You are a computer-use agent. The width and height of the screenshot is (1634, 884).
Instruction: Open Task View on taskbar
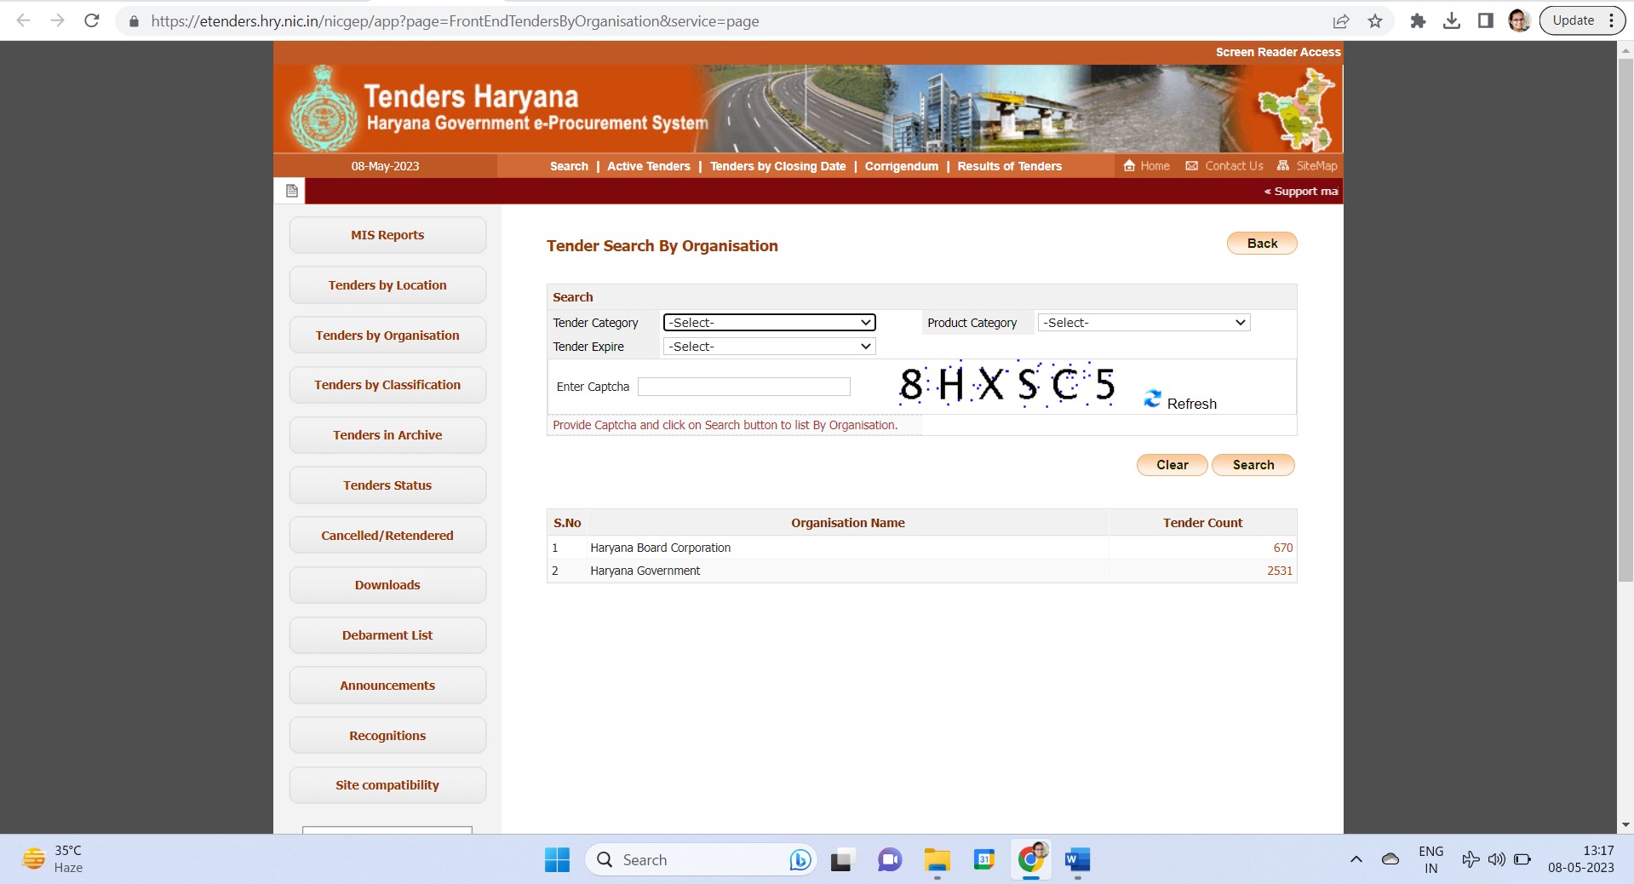[x=841, y=860]
